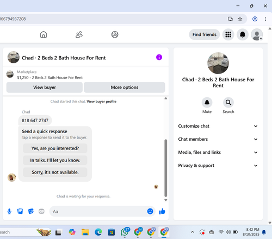Bookmark this page with the star icon
The width and height of the screenshot is (272, 239).
pyautogui.click(x=240, y=19)
